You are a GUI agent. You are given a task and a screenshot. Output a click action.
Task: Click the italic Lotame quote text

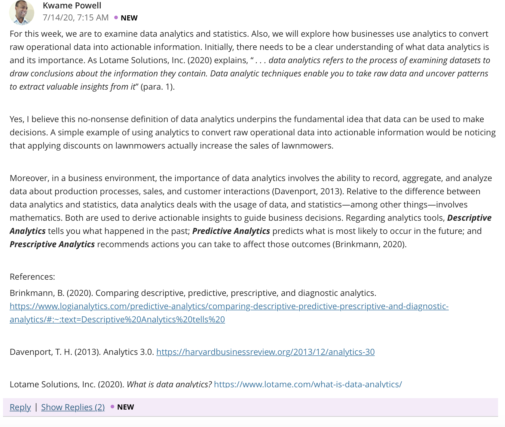250,73
